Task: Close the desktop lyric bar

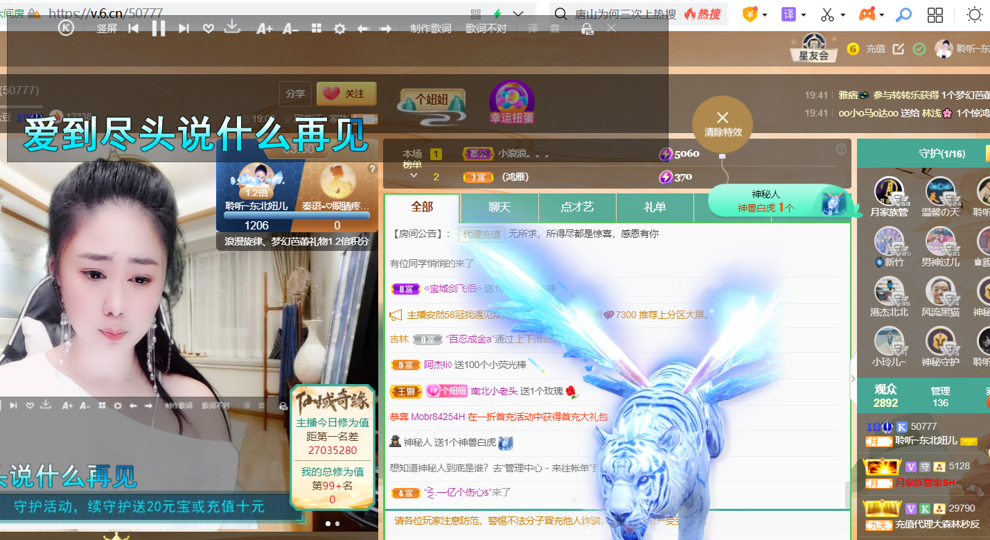Action: click(x=611, y=28)
